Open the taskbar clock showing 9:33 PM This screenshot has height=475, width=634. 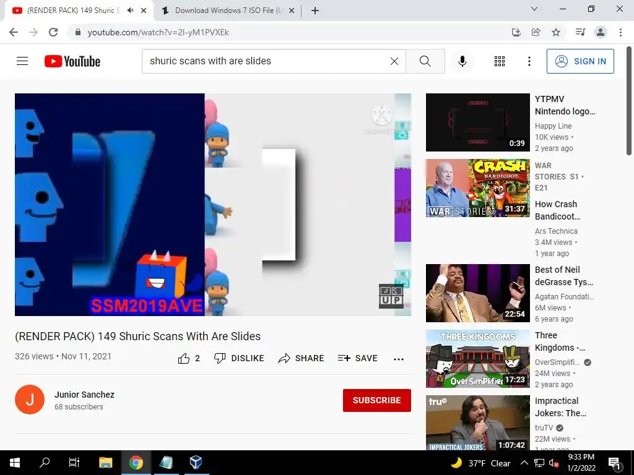tap(581, 463)
